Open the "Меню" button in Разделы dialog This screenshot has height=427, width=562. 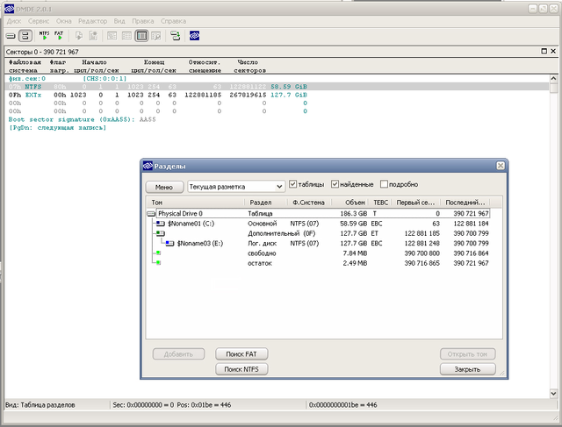tap(163, 186)
